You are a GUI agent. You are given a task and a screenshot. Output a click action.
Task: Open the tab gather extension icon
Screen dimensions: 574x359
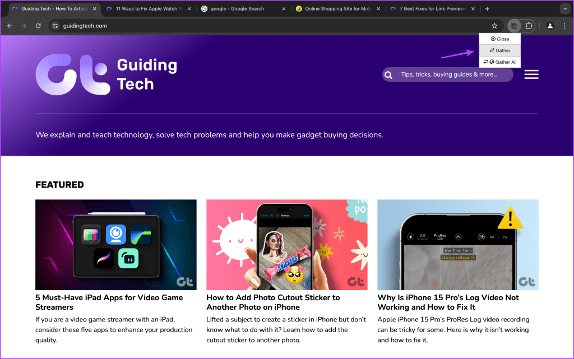point(515,26)
